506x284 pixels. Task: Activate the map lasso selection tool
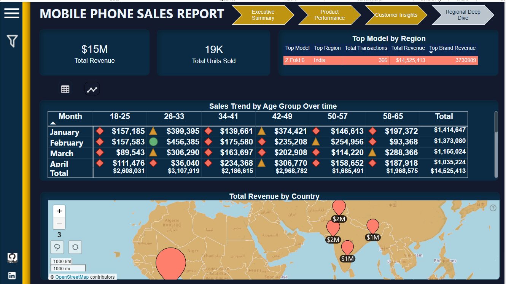57,247
